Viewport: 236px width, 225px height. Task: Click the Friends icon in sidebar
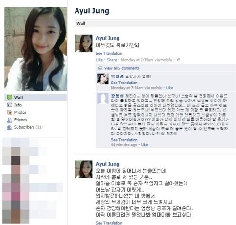[x=9, y=120]
